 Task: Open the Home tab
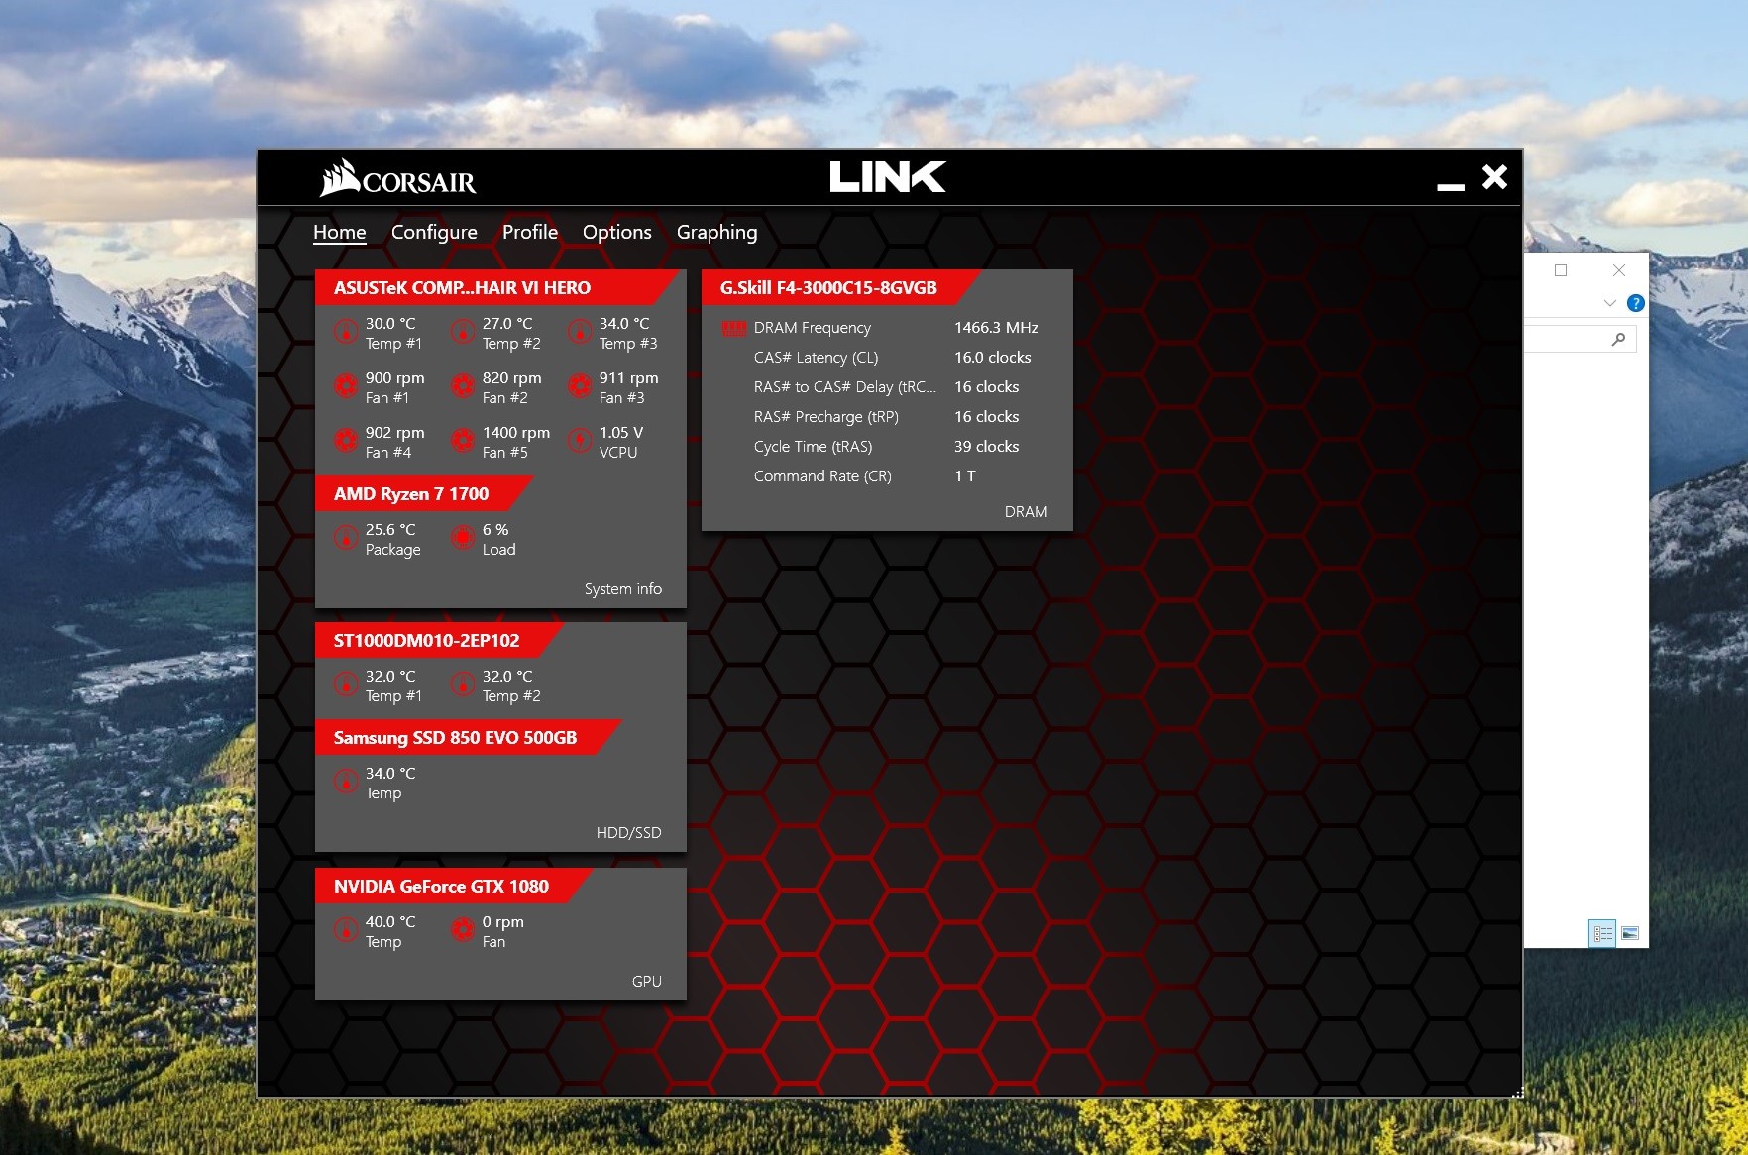(x=340, y=232)
